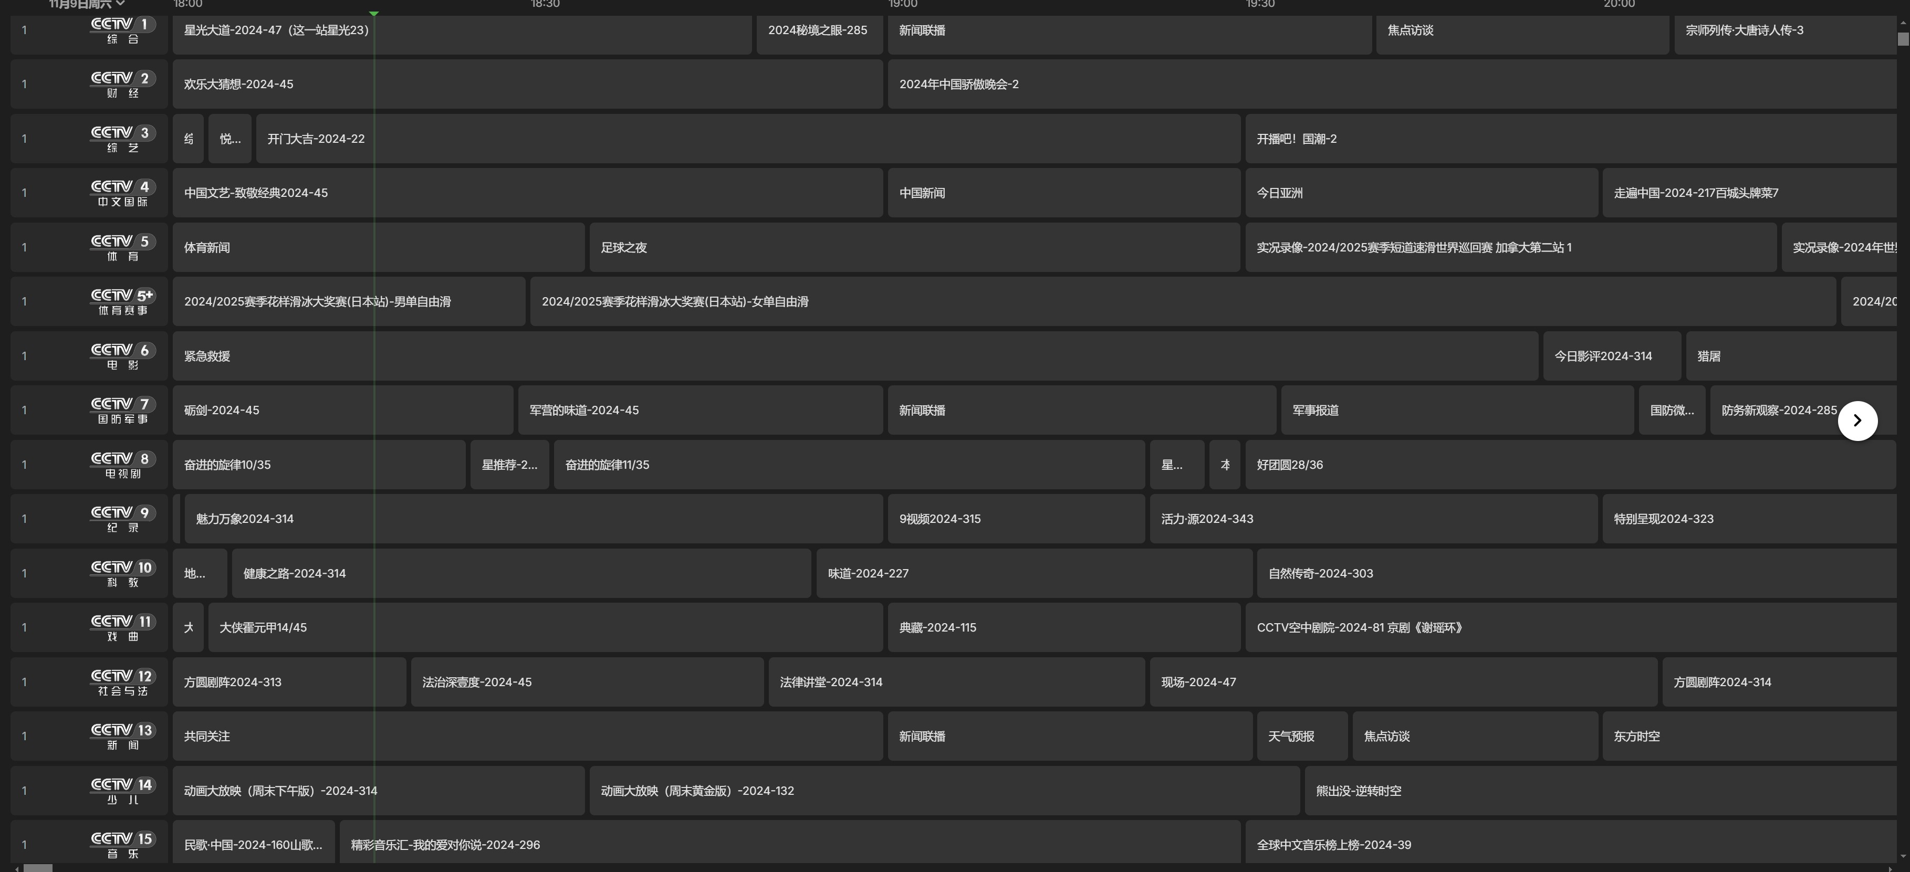
Task: Select the CCTV 5 体育 channel logo
Action: click(x=123, y=248)
